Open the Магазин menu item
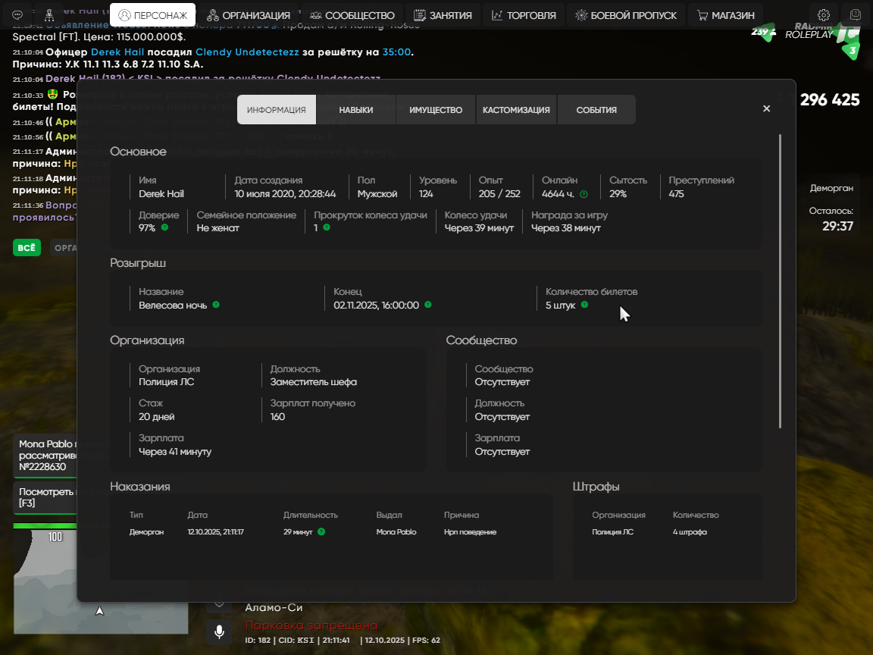 [725, 15]
